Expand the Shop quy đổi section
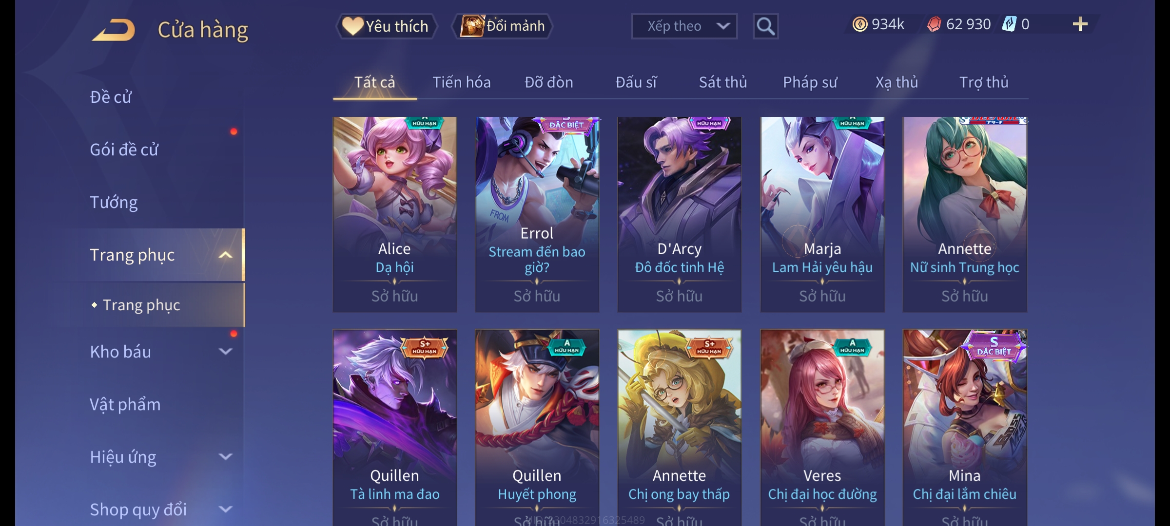 point(225,509)
